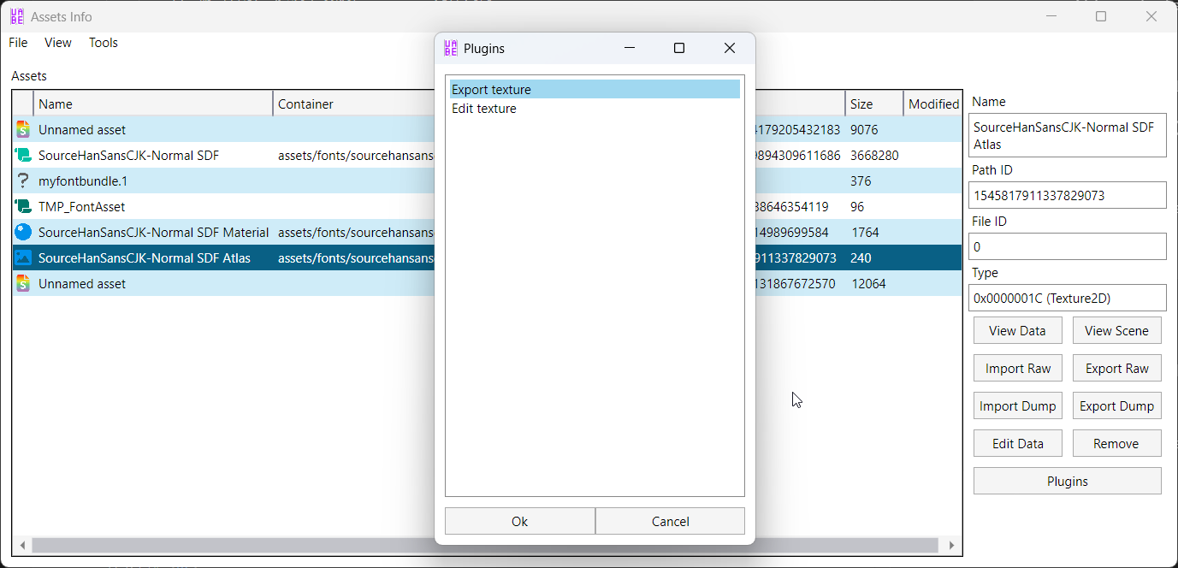The height and width of the screenshot is (568, 1178).
Task: Click the blue sphere Material asset icon
Action: 23,233
